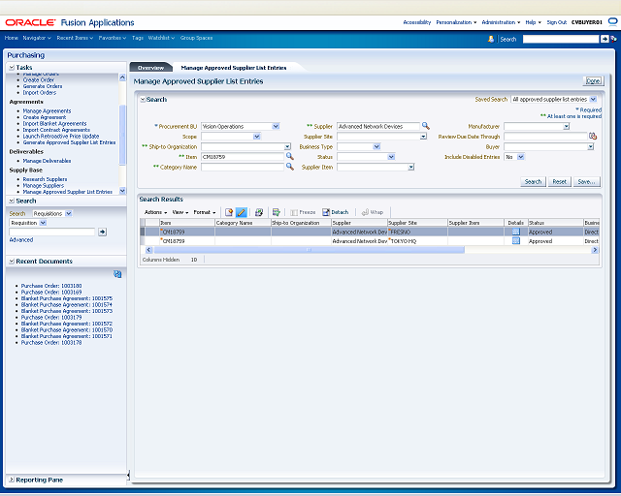Open Details icon for the FRESNO row
Viewport: 621px width, 496px height.
[515, 232]
